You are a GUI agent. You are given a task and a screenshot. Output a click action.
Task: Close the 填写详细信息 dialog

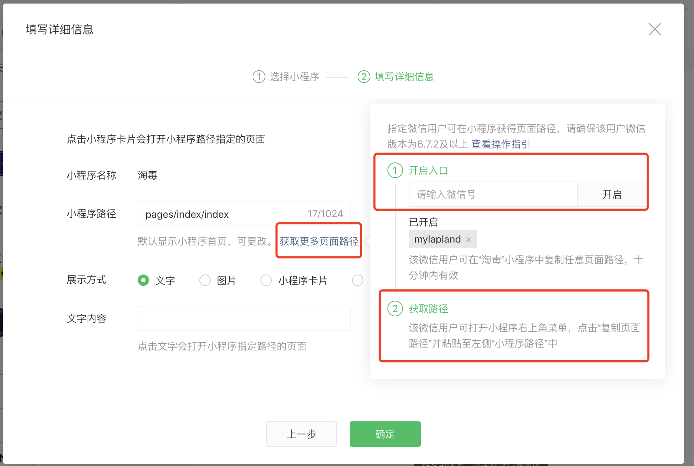(654, 29)
